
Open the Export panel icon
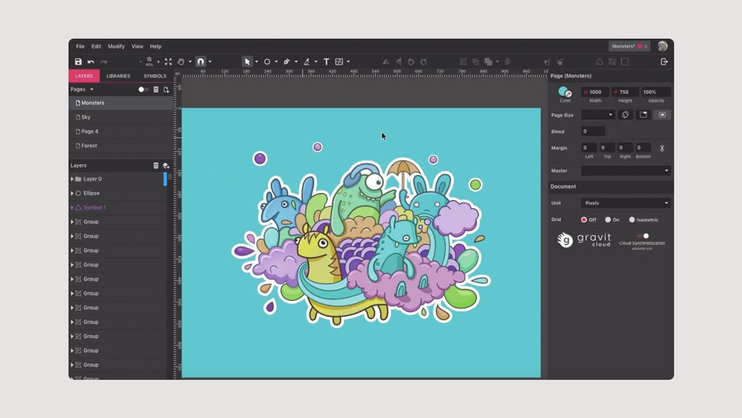point(664,62)
